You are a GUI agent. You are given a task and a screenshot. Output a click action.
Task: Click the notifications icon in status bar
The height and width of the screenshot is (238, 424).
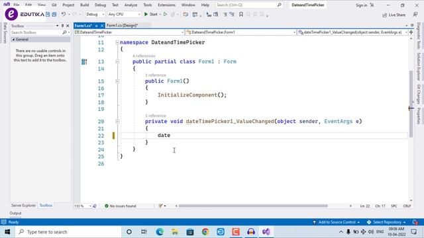coord(415,222)
